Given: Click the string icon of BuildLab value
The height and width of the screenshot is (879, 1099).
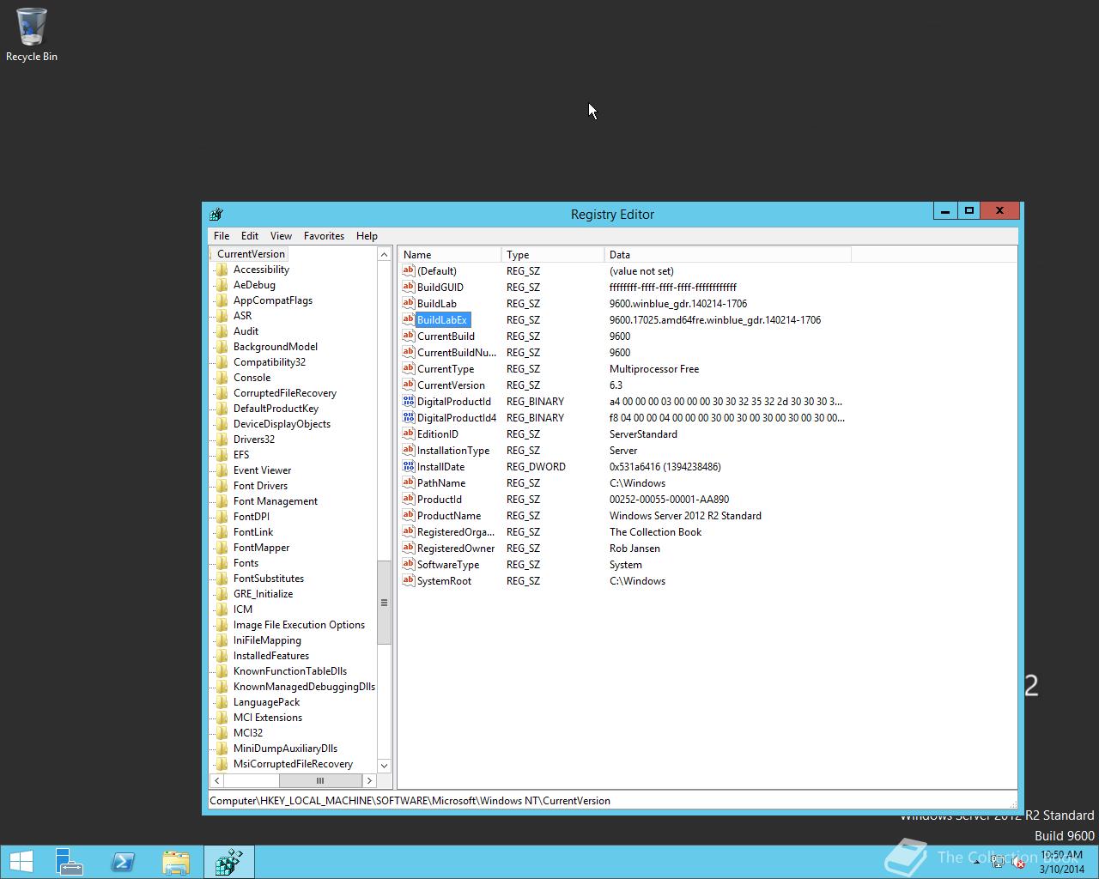Looking at the screenshot, I should 409,303.
